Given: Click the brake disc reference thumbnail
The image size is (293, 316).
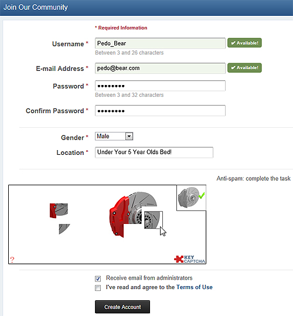Looking at the screenshot, I should click(188, 198).
